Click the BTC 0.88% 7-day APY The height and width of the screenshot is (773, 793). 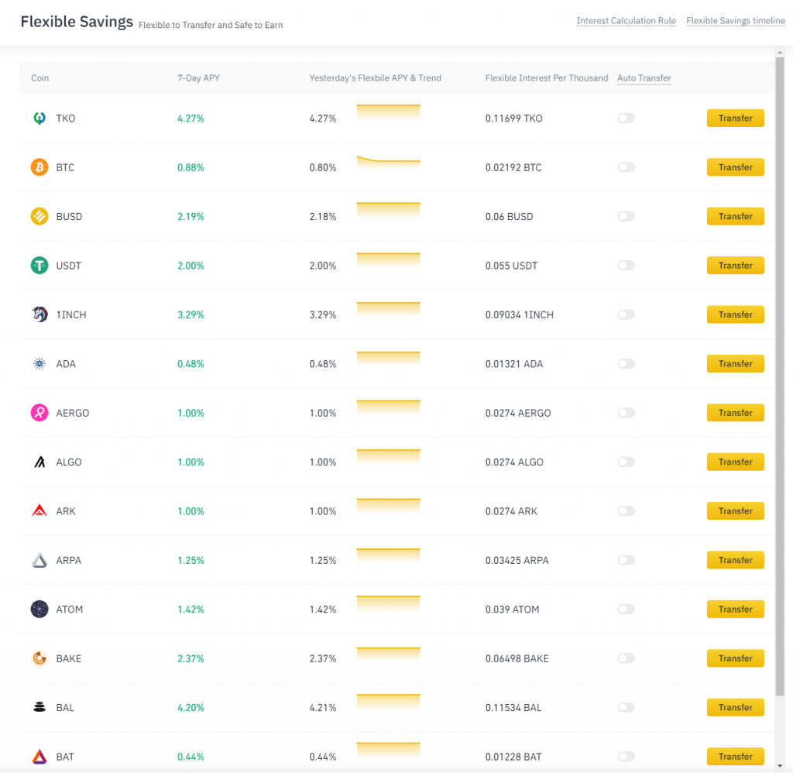pos(191,167)
